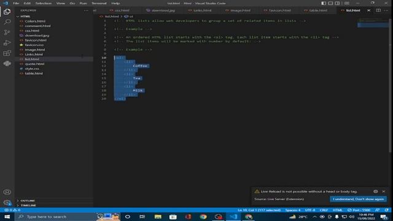Open the Python extension icon in activity bar
This screenshot has width=393, height=221.
click(7, 63)
